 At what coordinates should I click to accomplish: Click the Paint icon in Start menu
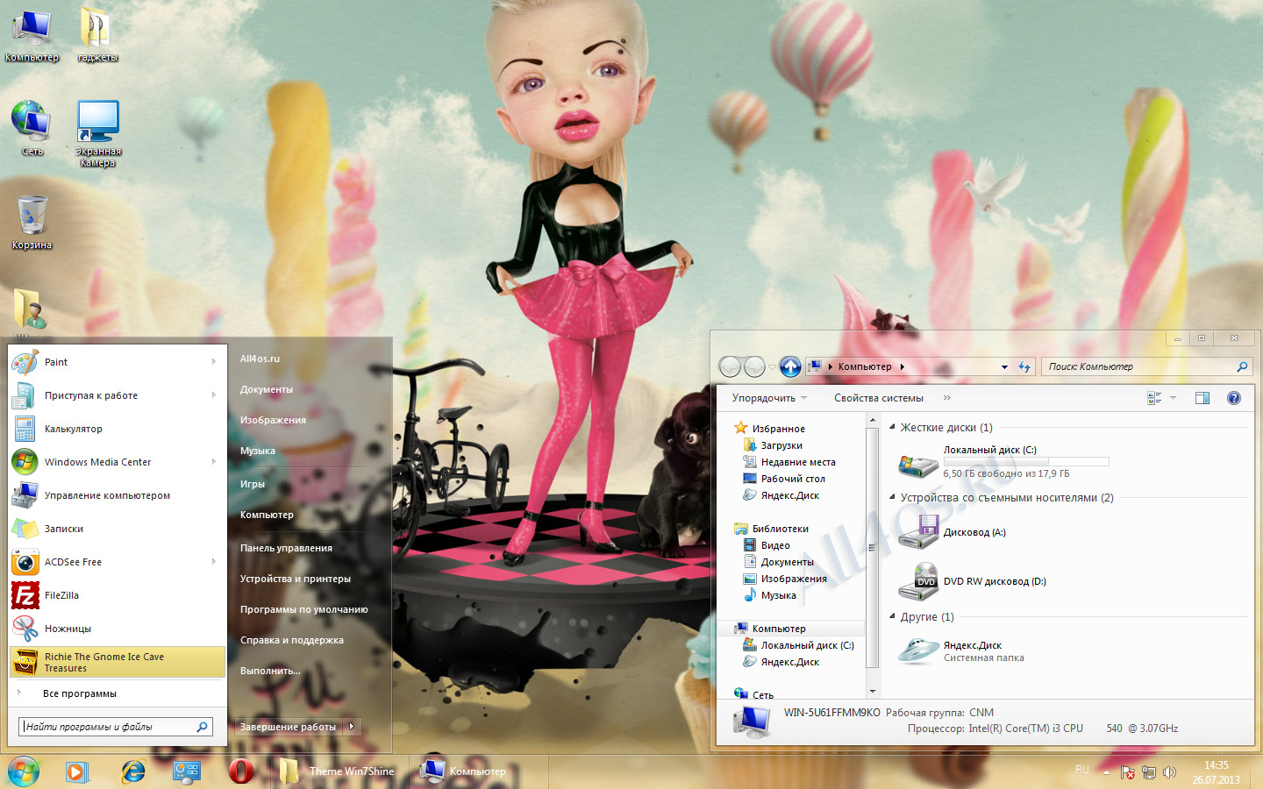tap(25, 362)
